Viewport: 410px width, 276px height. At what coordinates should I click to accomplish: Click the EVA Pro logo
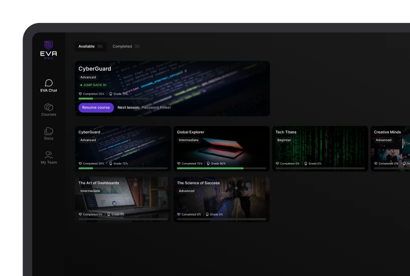[x=49, y=50]
